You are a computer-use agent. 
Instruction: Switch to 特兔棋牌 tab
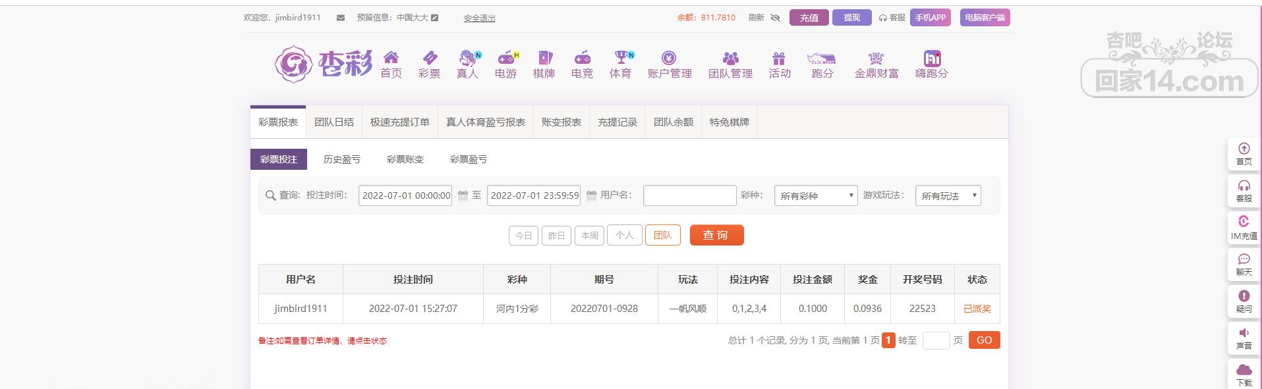pos(730,122)
